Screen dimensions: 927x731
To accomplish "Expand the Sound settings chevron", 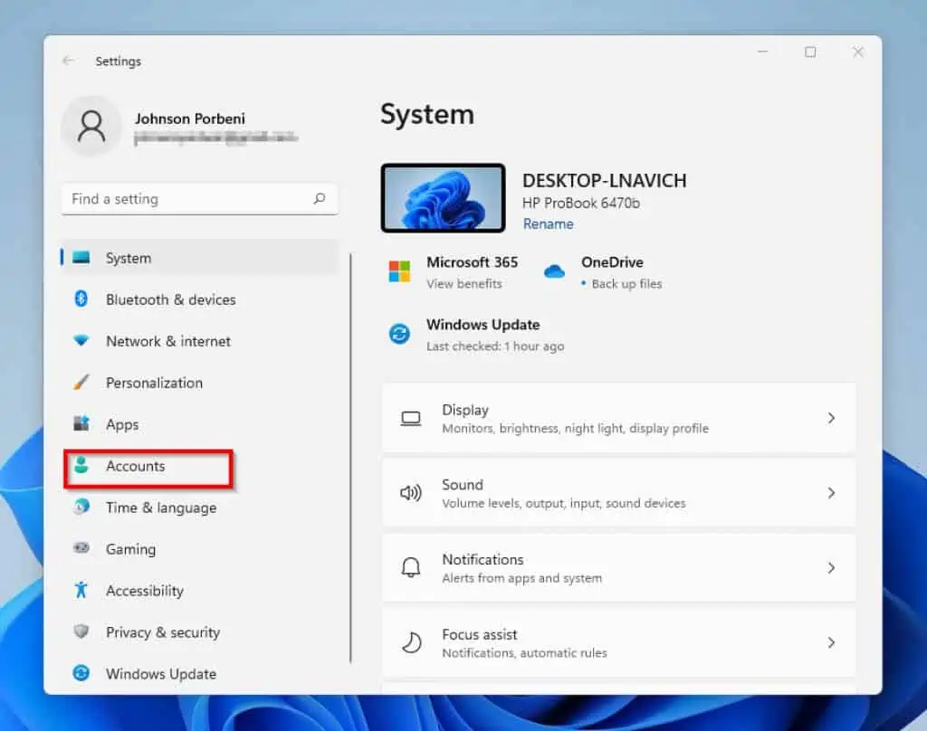I will coord(831,493).
